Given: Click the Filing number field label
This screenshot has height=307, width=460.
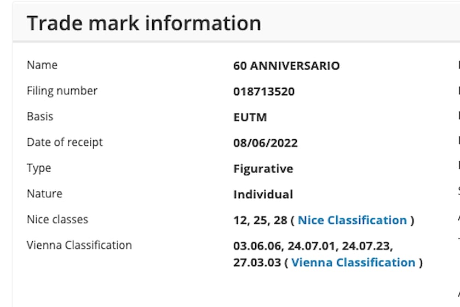Looking at the screenshot, I should pos(62,90).
